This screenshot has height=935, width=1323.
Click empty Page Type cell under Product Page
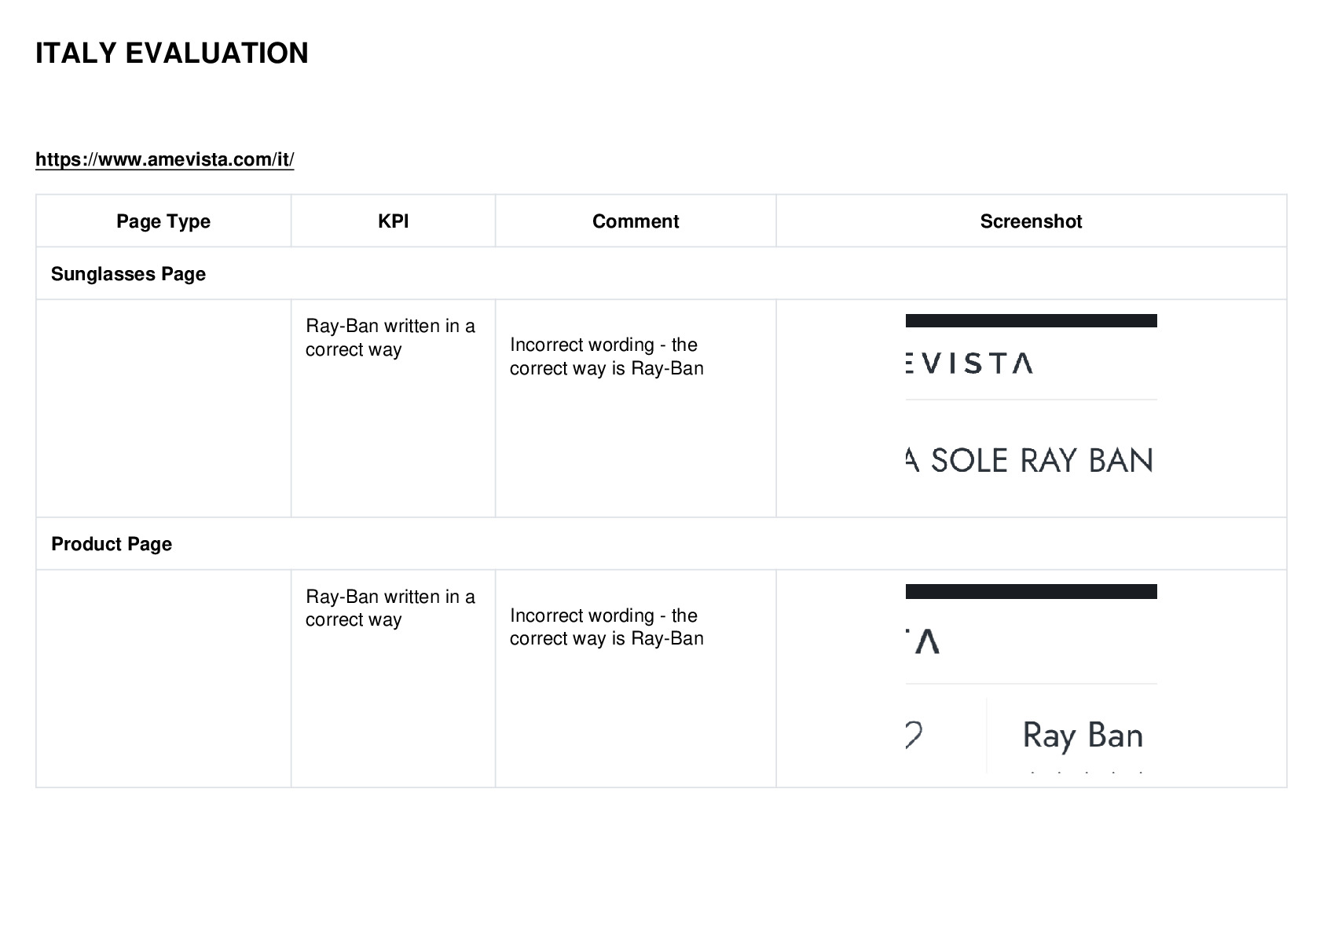point(163,678)
